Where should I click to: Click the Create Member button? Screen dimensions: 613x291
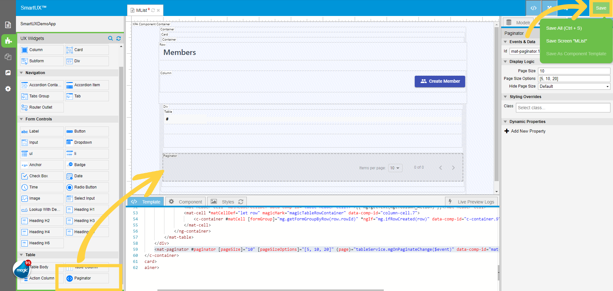(440, 81)
